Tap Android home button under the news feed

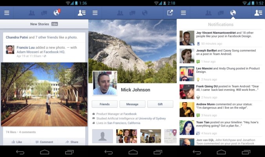coord(45,152)
